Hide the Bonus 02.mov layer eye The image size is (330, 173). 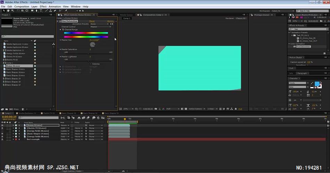click(2, 125)
